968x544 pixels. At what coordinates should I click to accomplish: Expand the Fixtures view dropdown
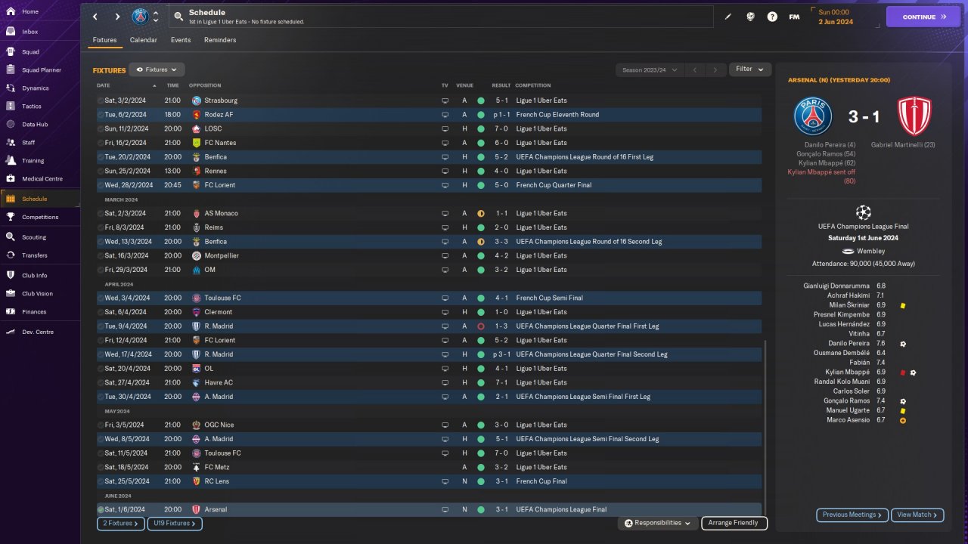coord(157,70)
